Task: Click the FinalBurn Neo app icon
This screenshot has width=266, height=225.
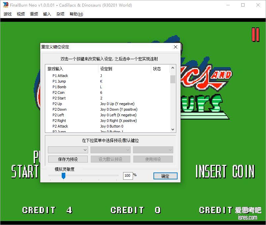Action: point(5,5)
